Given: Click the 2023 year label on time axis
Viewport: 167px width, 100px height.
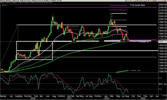Looking at the screenshot, I should 143,98.
